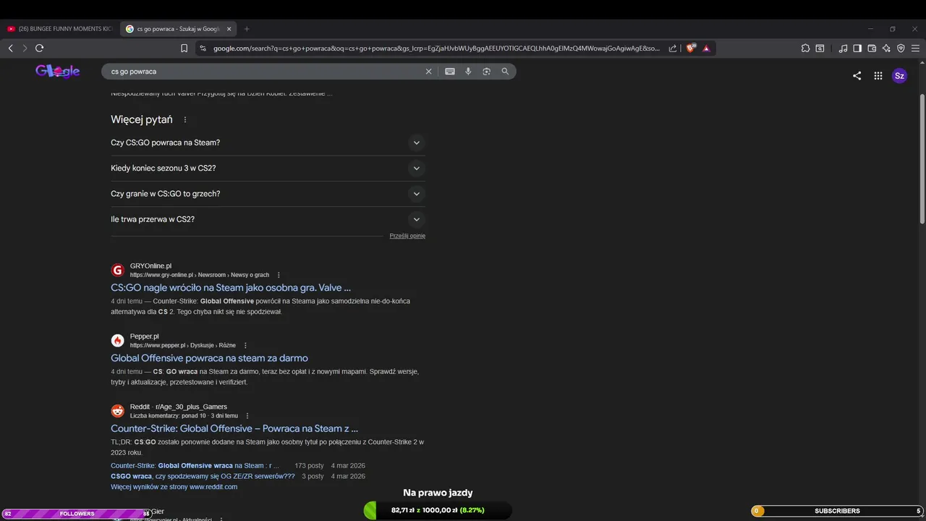
Task: Toggle the browser sidebar panel icon
Action: 857,48
